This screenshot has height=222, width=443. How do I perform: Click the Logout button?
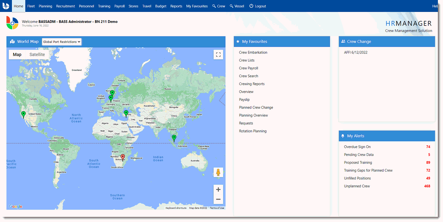point(258,6)
